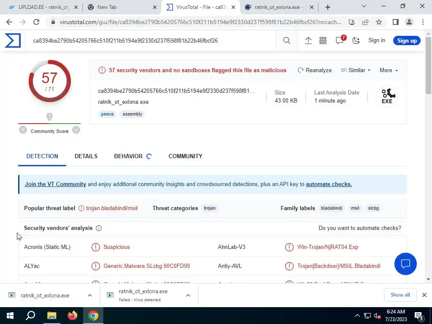432x324 pixels.
Task: Expand options for first ratnik_ot_exlona.exe download
Action: (x=90, y=295)
